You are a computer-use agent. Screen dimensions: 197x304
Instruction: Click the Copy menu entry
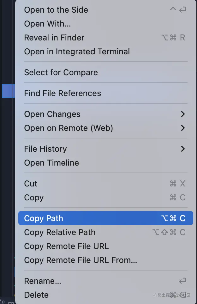[34, 198]
